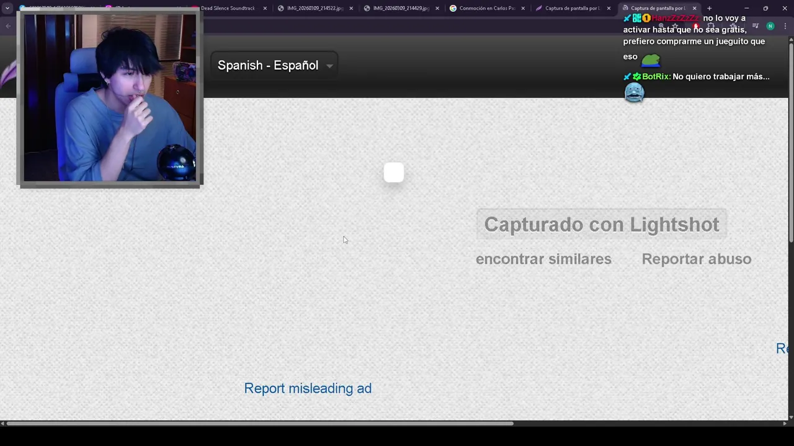Click the Reportar abuso link

coord(696,259)
